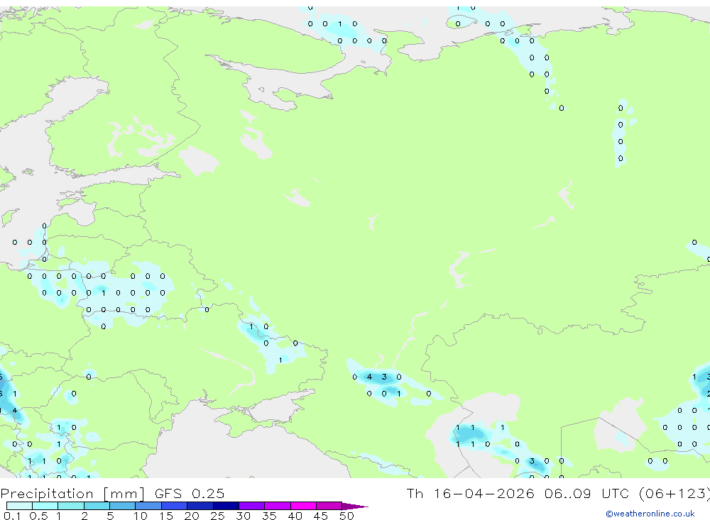Click the legend label "10"
Image resolution: width=710 pixels, height=520 pixels.
(x=141, y=516)
